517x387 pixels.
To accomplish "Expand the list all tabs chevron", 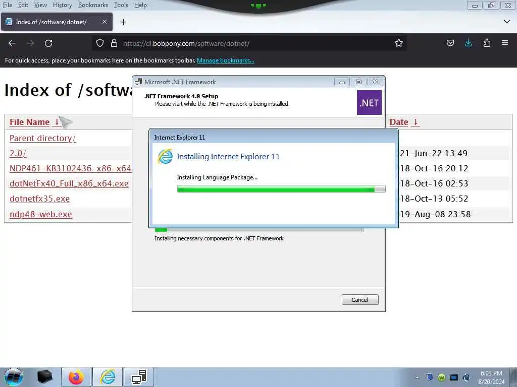I will (507, 22).
